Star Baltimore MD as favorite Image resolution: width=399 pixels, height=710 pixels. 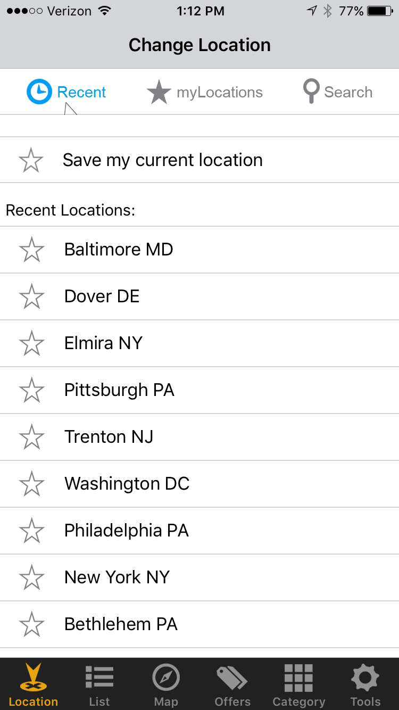31,250
